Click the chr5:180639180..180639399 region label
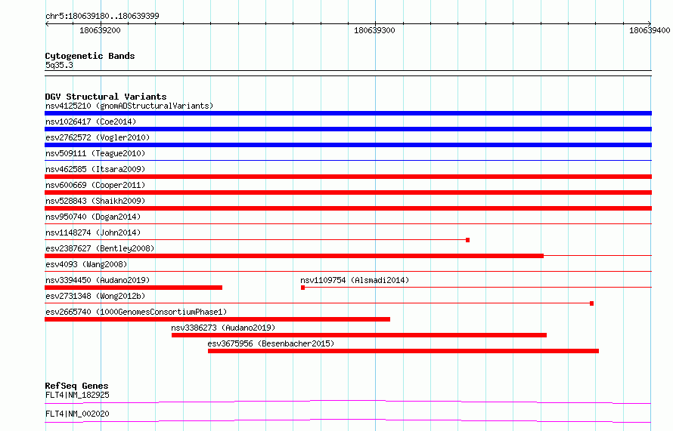The image size is (673, 431). coord(102,16)
